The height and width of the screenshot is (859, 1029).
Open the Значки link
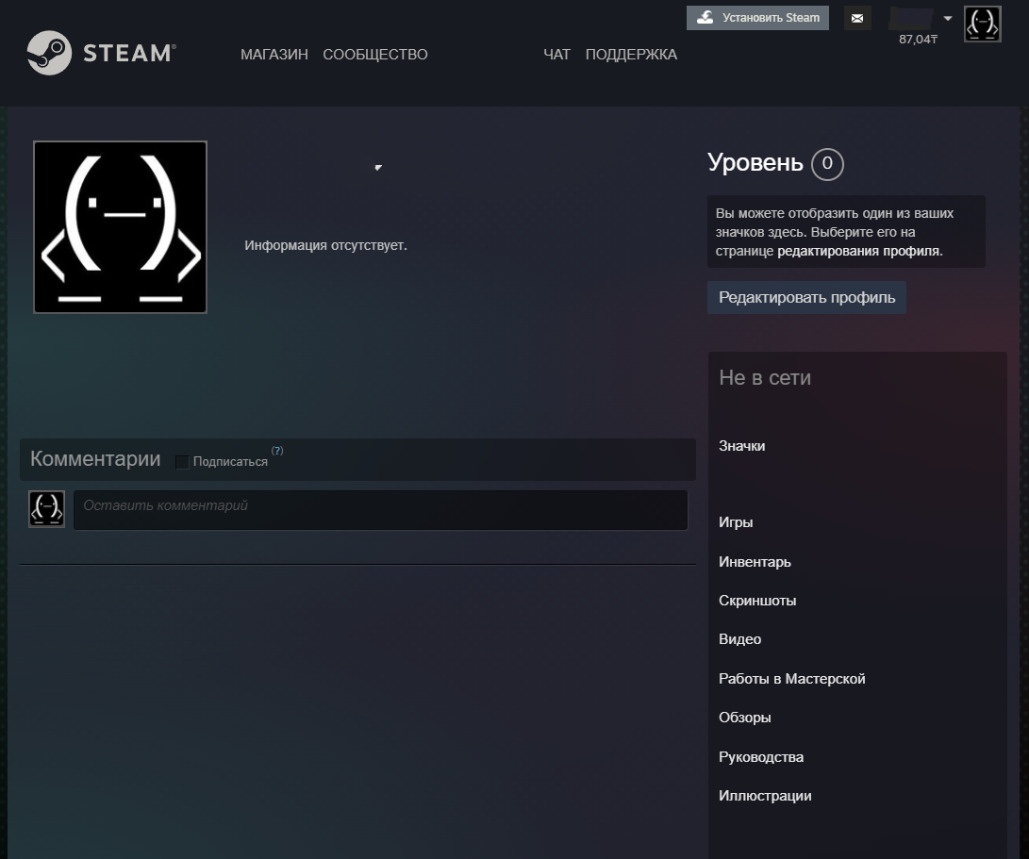pos(741,446)
